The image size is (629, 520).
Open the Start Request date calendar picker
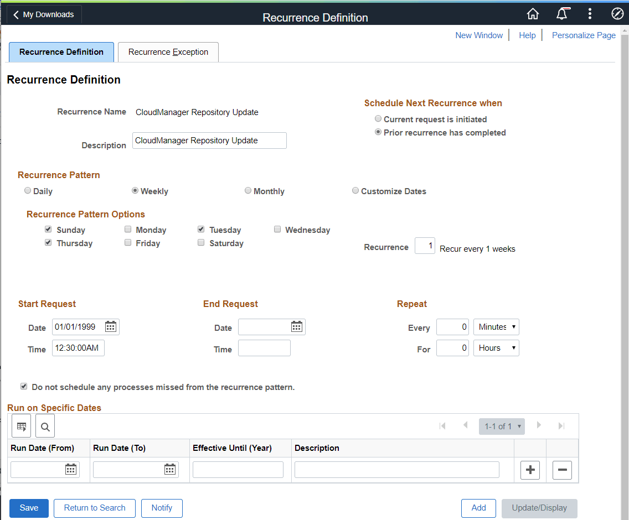click(110, 326)
